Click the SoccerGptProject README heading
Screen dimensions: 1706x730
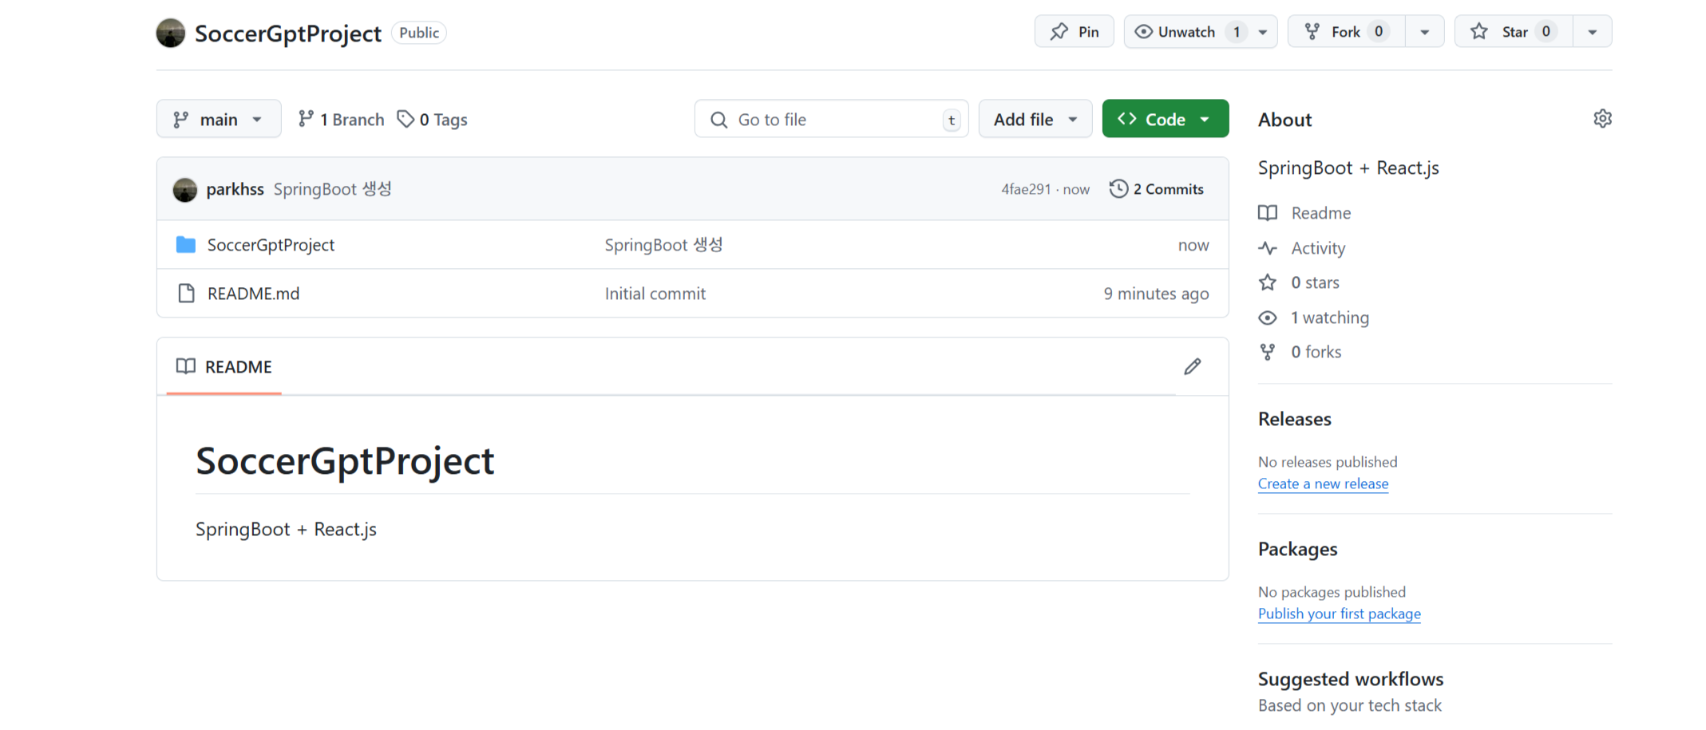[x=345, y=460]
